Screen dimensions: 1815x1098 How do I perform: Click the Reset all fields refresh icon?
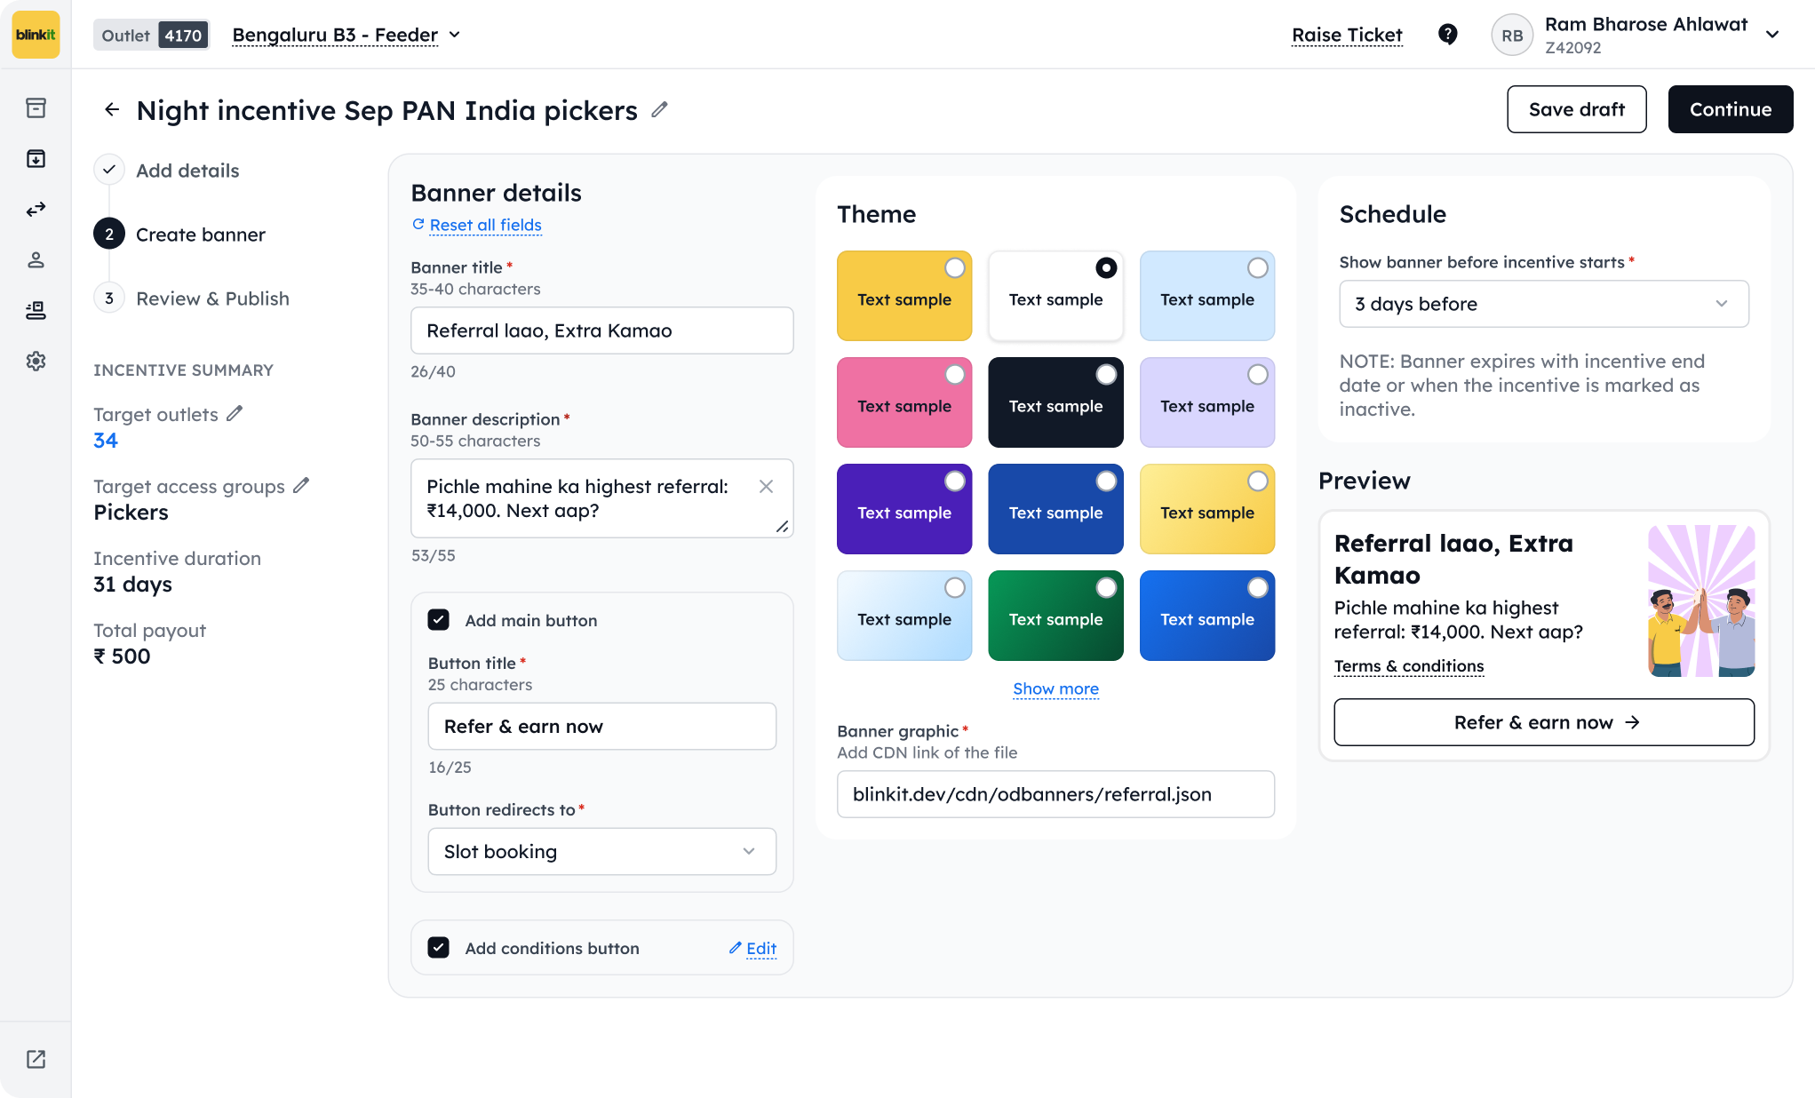(418, 225)
